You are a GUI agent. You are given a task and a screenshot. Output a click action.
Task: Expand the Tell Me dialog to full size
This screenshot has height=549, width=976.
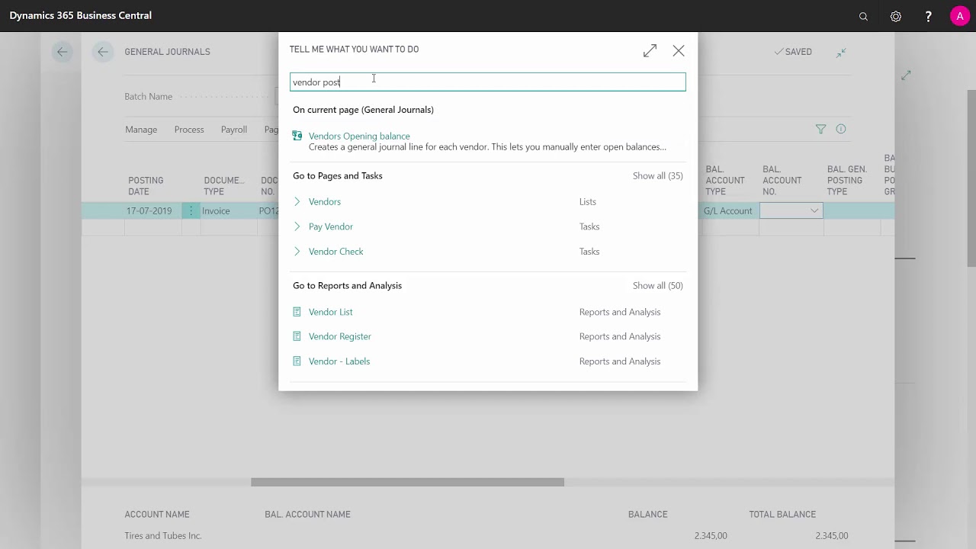pyautogui.click(x=650, y=51)
